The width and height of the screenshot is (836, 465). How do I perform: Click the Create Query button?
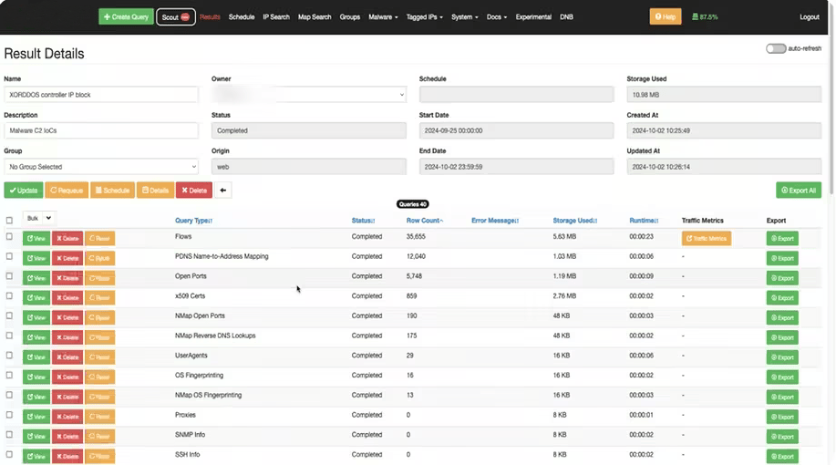pos(126,16)
